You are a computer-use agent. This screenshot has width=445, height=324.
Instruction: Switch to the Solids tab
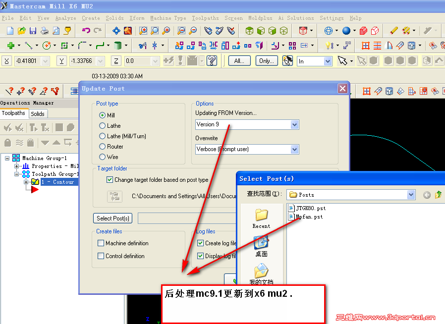pyautogui.click(x=38, y=114)
